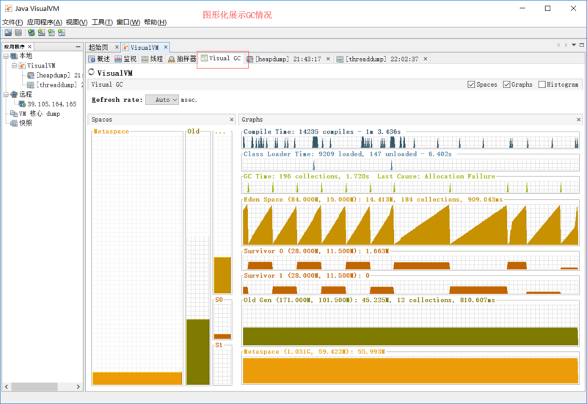Click the VisualVM app icon in the tree

[22, 65]
